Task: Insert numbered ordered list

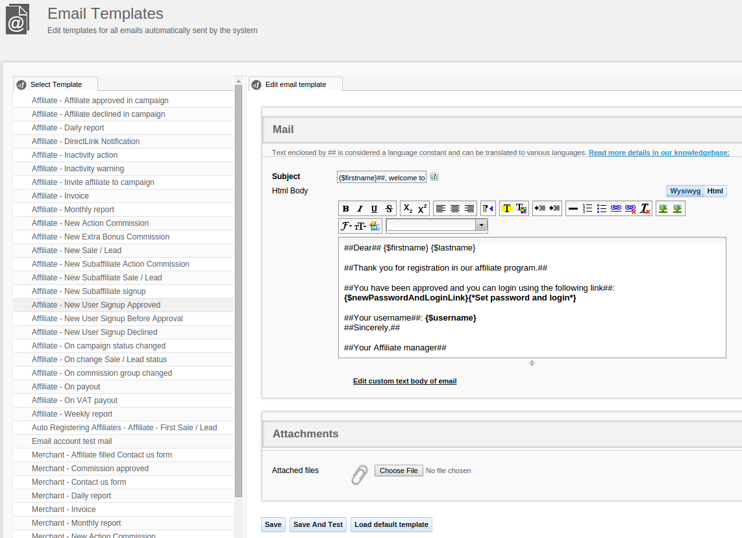Action: (587, 209)
